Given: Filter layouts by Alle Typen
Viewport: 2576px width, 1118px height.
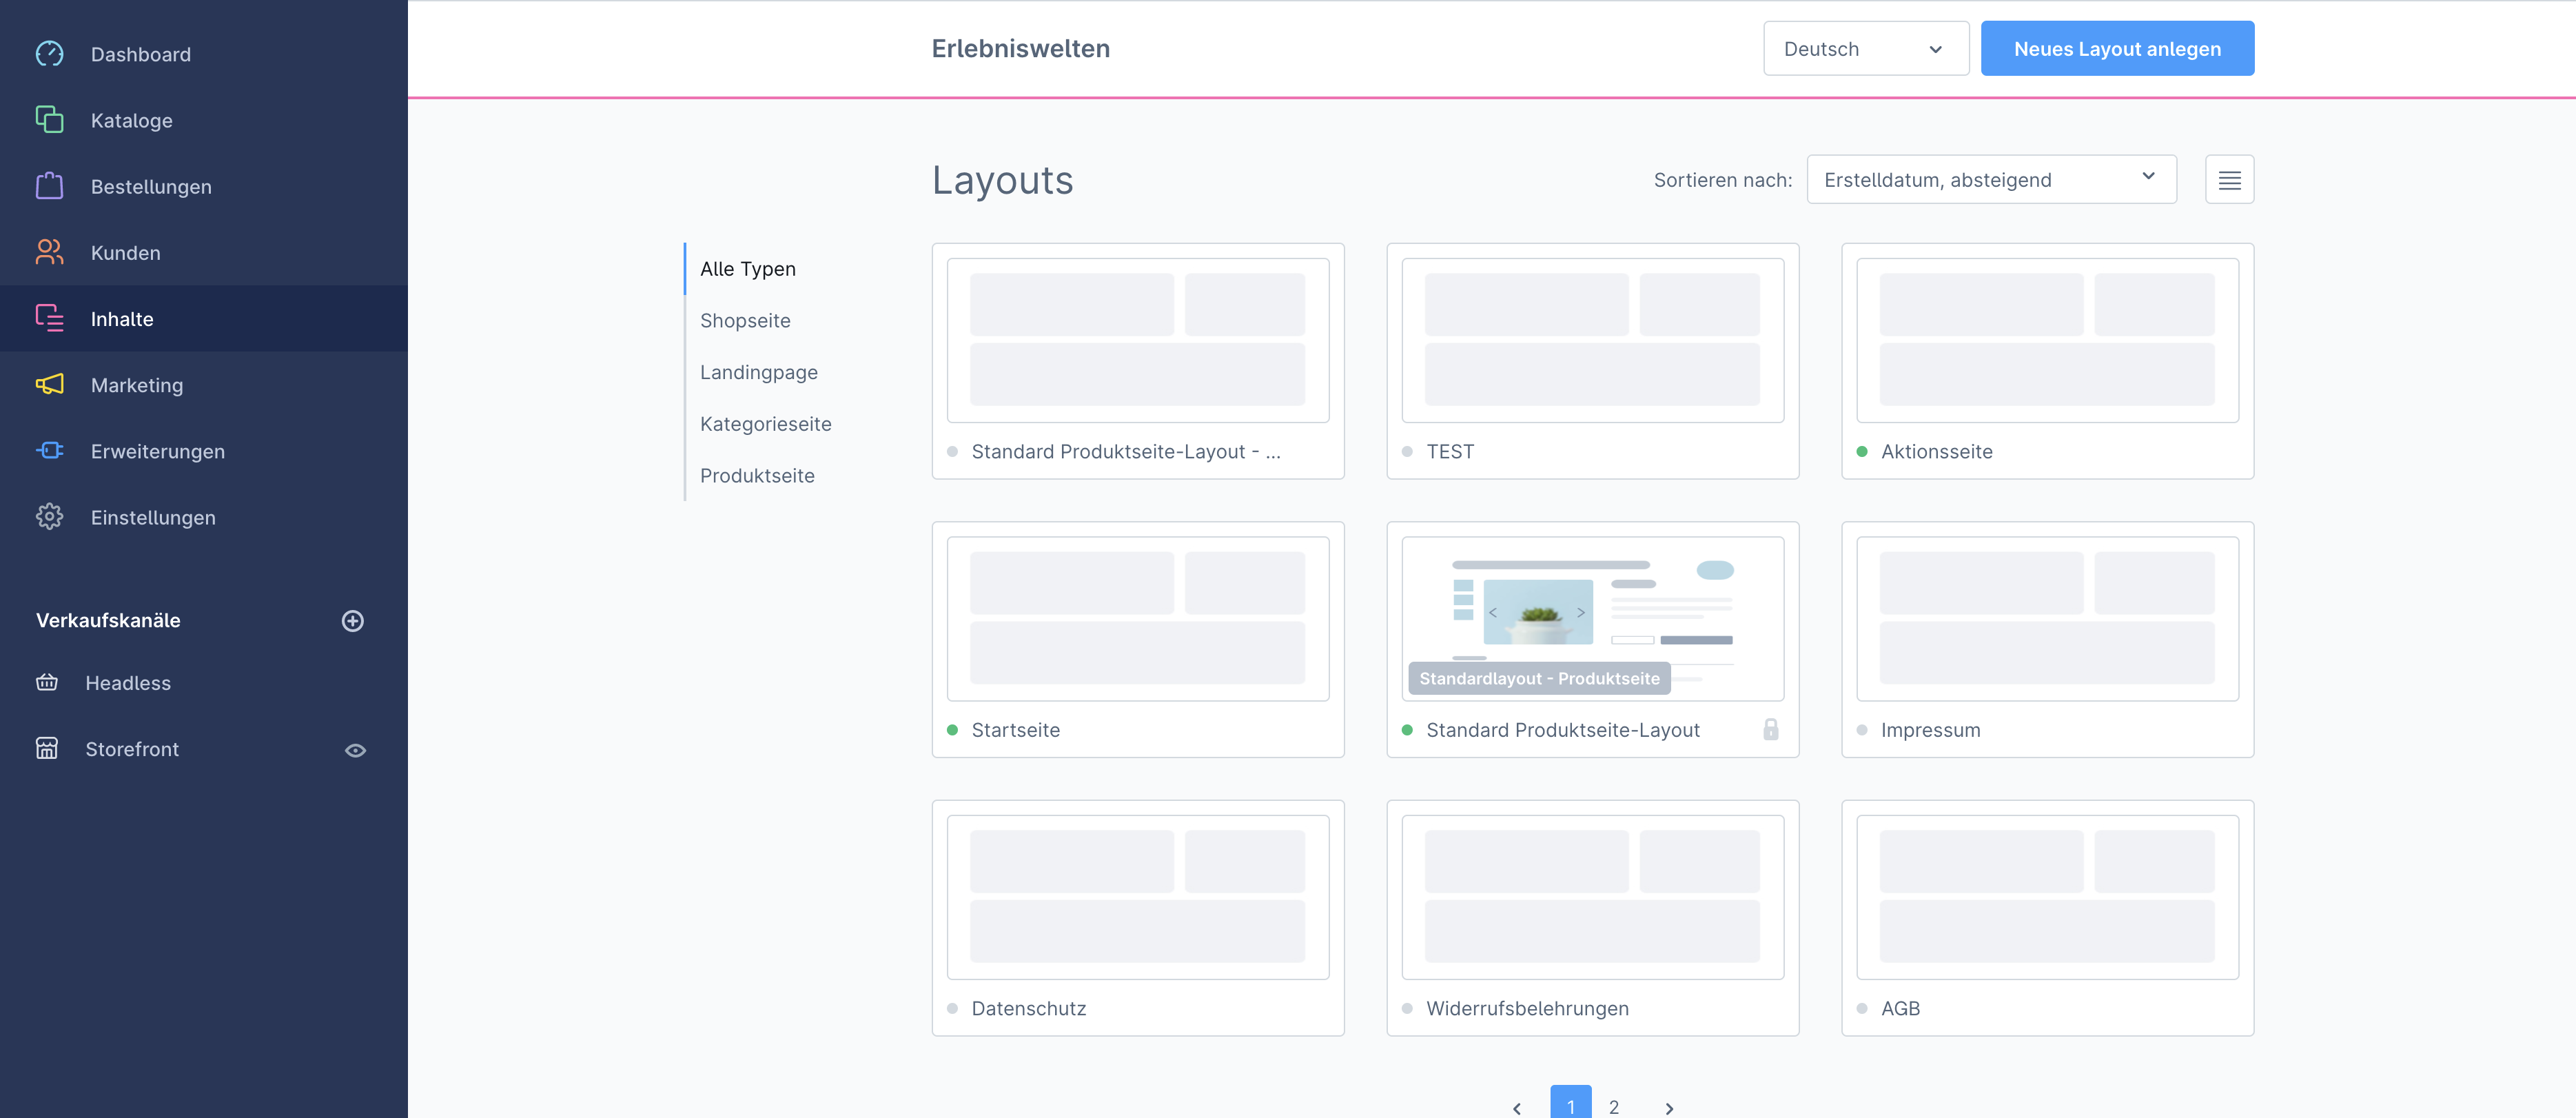Looking at the screenshot, I should tap(748, 268).
